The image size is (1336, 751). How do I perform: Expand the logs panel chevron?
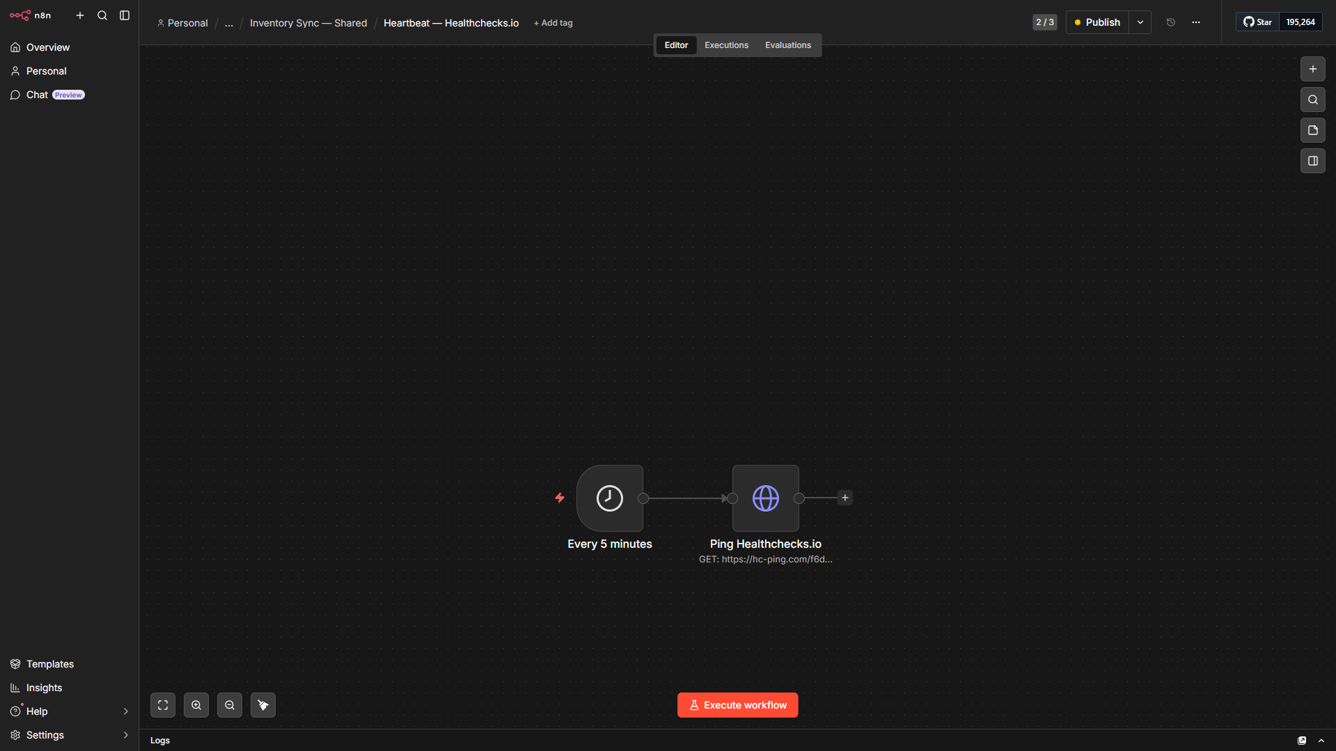click(1321, 741)
